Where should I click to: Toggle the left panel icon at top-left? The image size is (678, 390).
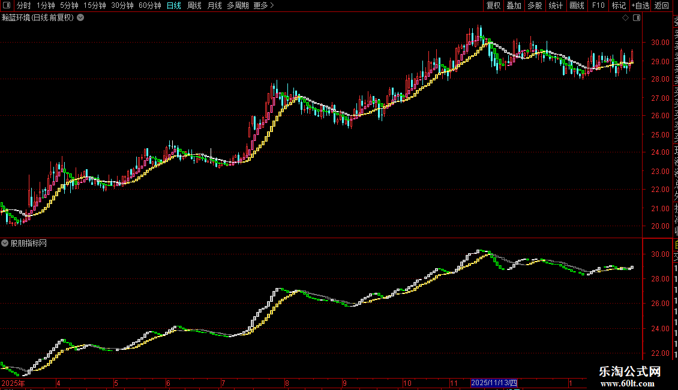coord(7,5)
